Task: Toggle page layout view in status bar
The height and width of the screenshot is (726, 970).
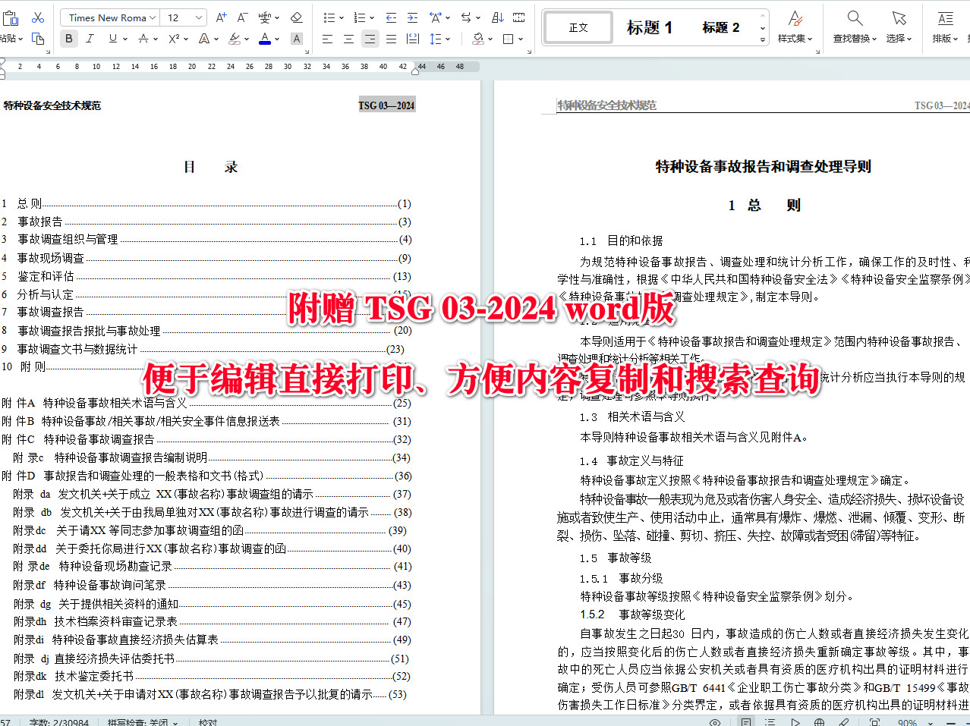Action: (x=746, y=721)
